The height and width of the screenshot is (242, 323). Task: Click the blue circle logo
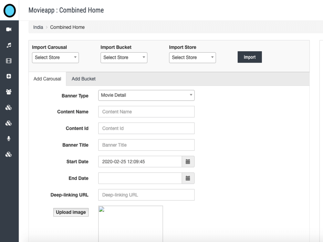point(10,10)
